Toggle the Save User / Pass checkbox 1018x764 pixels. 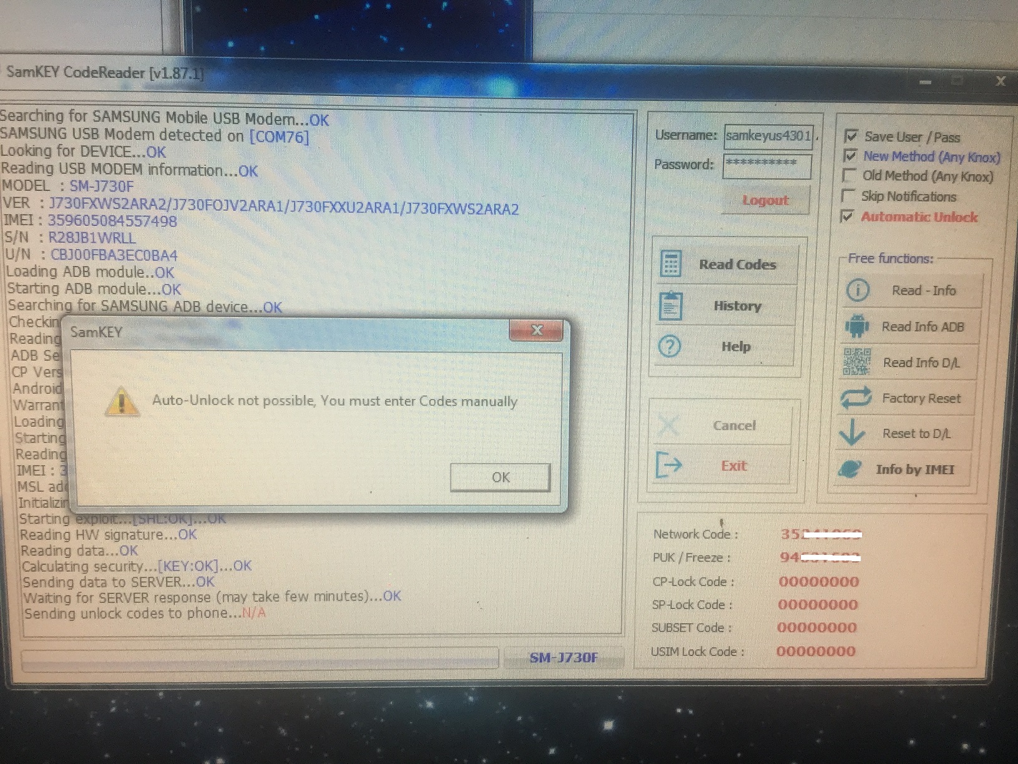point(850,136)
